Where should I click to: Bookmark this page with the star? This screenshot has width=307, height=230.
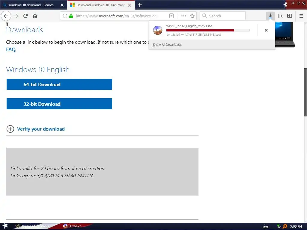click(192, 16)
